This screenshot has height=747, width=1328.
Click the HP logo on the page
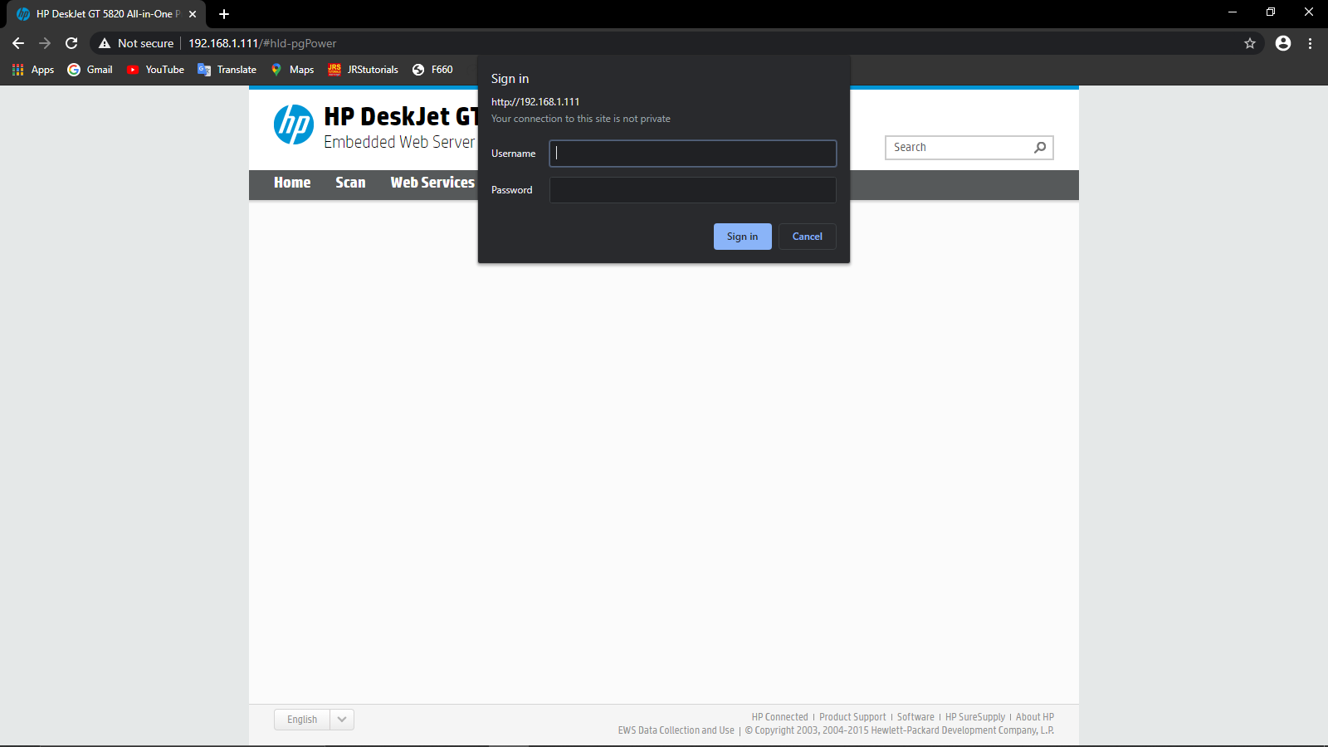(x=292, y=124)
